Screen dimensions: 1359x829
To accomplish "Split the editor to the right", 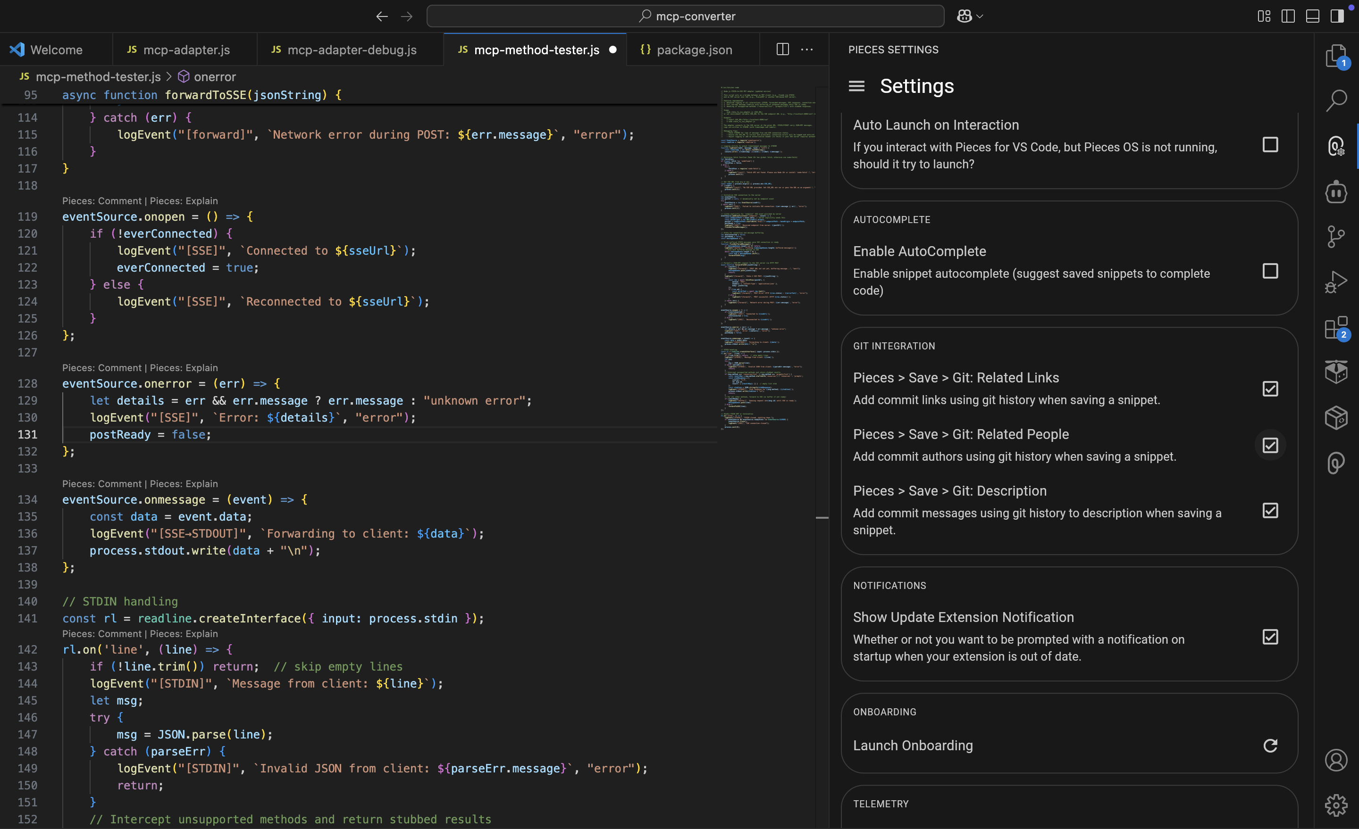I will click(782, 50).
